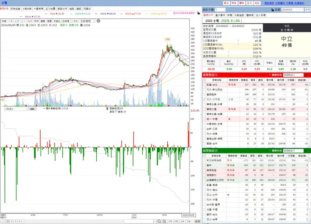Click the 趨勢 indicator button
The image size is (311, 224).
43,21
